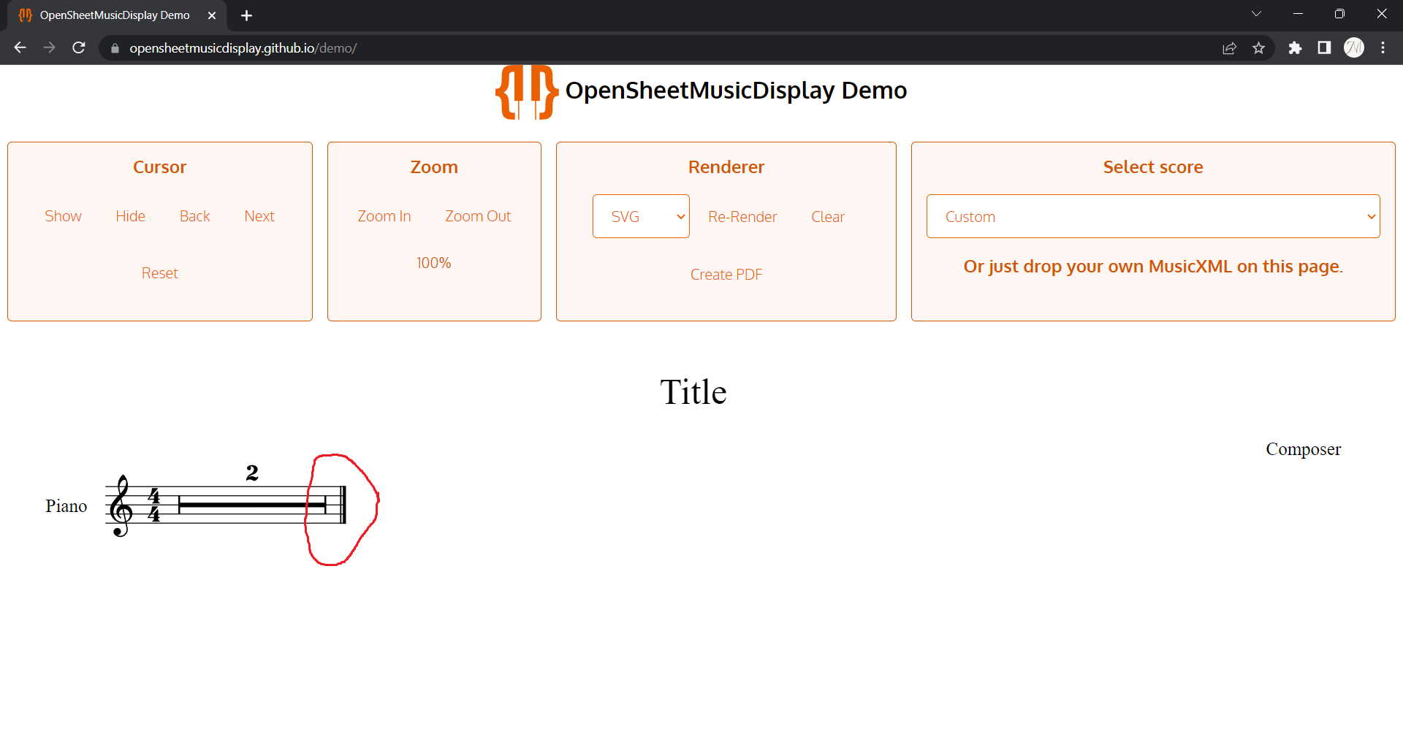1403x745 pixels.
Task: Click Create PDF in the Renderer panel
Action: (726, 274)
